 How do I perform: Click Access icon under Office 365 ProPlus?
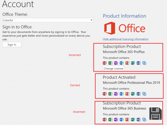click(x=105, y=63)
